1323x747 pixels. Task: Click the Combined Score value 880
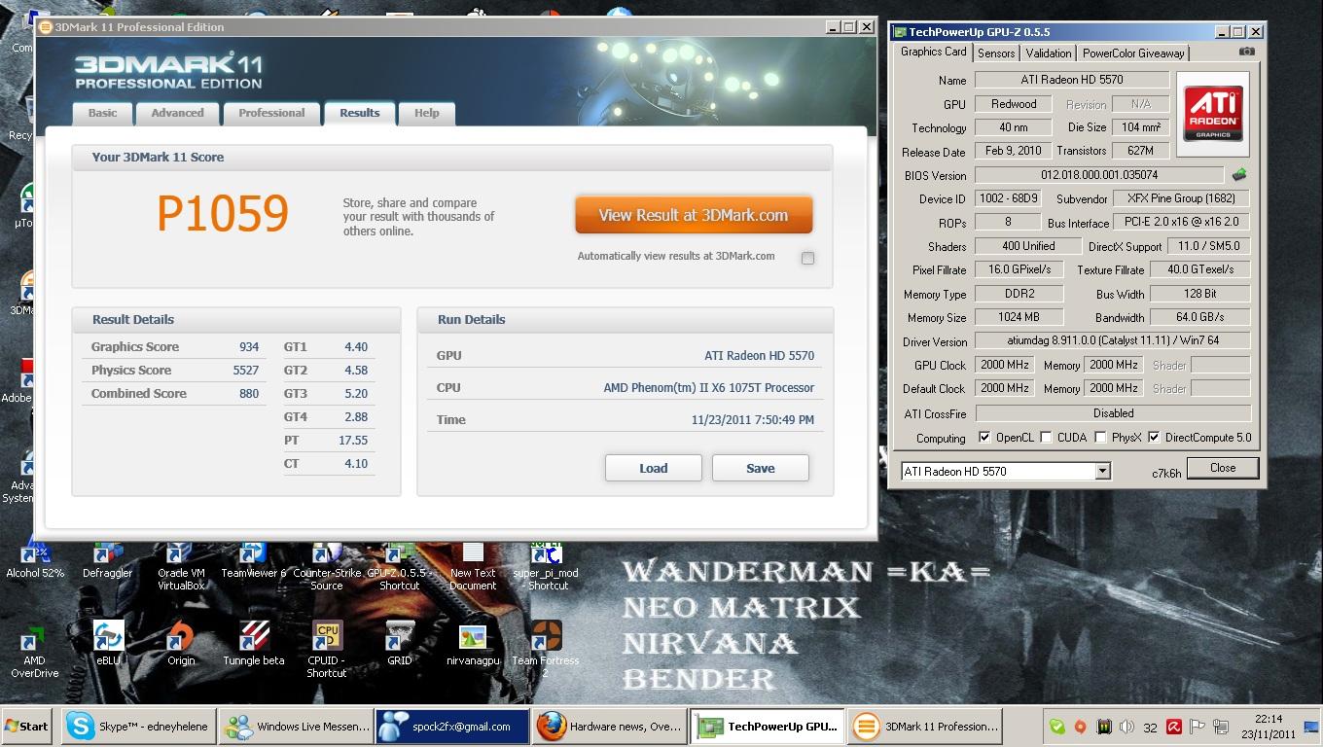[x=249, y=394]
